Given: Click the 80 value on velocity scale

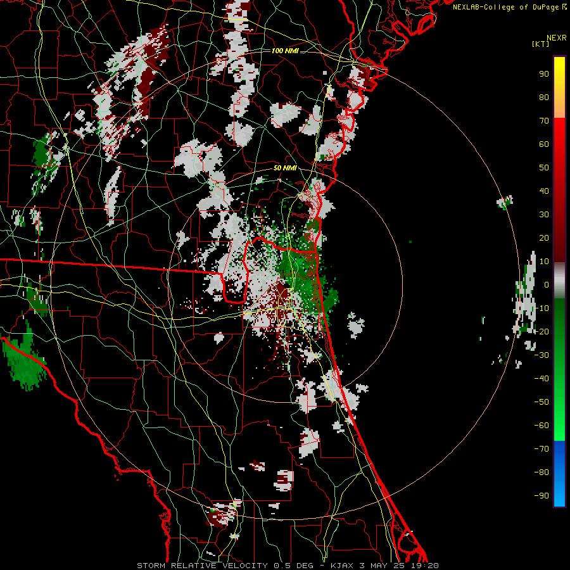Looking at the screenshot, I should (544, 98).
